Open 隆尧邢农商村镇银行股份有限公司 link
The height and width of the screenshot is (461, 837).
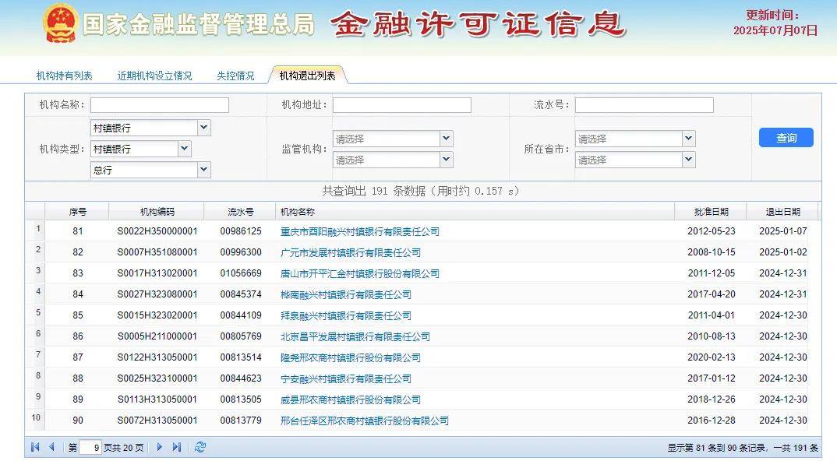click(351, 357)
